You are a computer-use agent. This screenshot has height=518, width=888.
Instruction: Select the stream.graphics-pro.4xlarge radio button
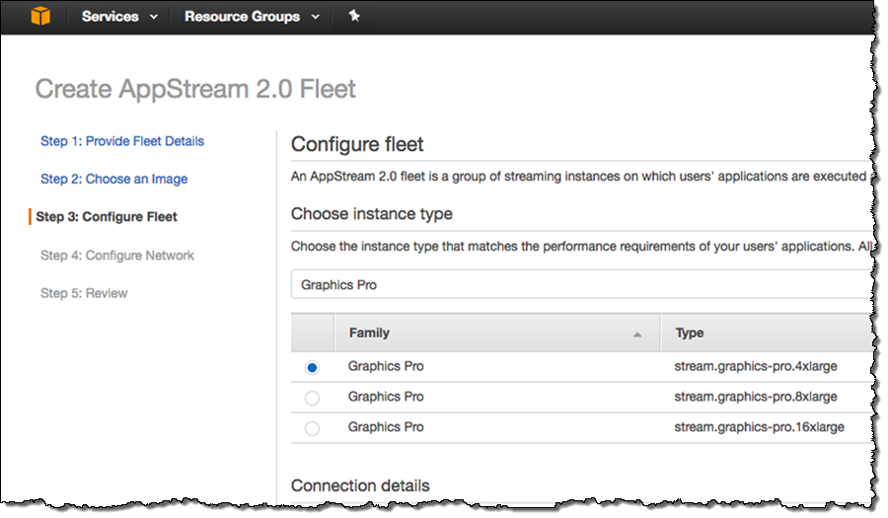click(313, 367)
